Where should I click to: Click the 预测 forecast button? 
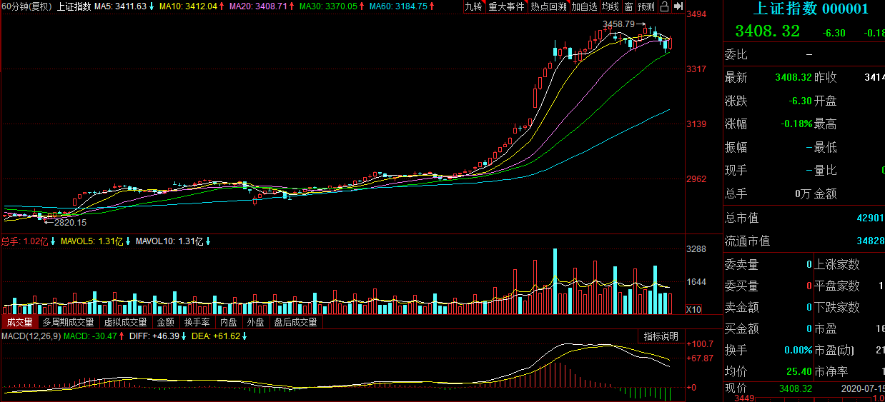(646, 6)
